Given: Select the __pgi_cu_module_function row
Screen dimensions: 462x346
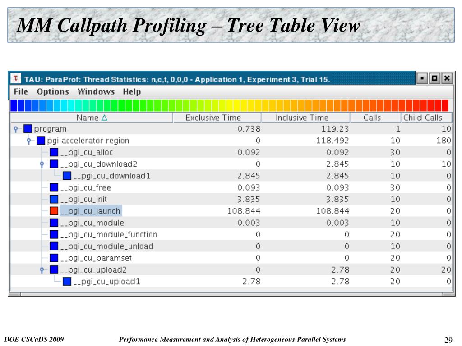Looking at the screenshot, I should point(231,234).
